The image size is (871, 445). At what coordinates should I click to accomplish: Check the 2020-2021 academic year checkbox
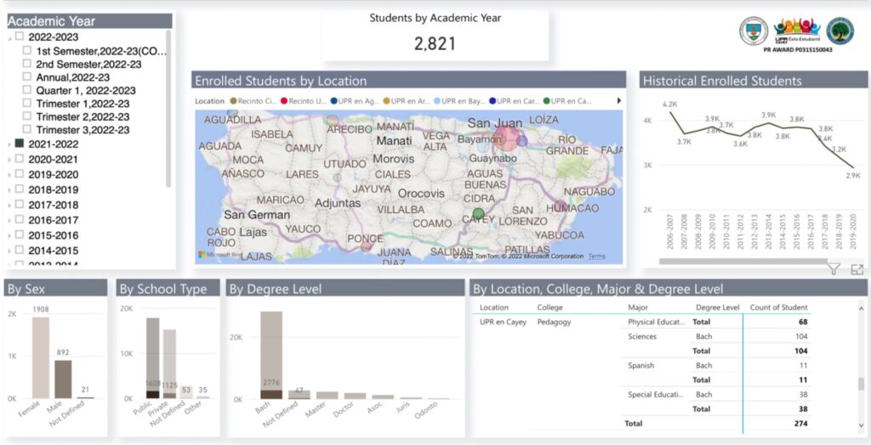(x=20, y=160)
